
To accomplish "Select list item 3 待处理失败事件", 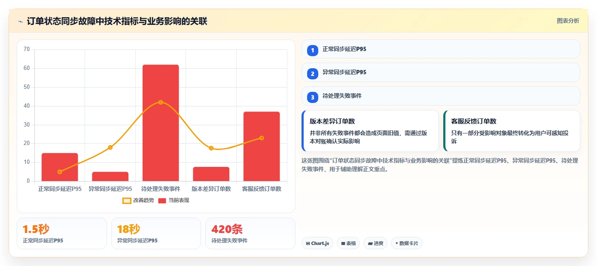I will tap(441, 96).
